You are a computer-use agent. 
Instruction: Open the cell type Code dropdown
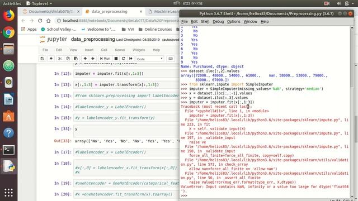point(150,59)
